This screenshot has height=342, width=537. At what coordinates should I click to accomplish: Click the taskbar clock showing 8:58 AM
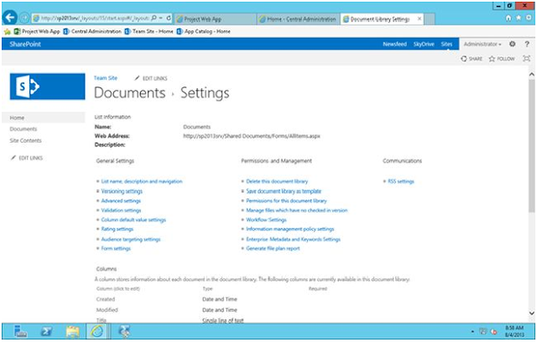(514, 331)
